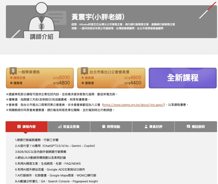The width and height of the screenshot is (218, 184).
Task: Switch to the 效益及對象 tab
Action: (x=69, y=126)
